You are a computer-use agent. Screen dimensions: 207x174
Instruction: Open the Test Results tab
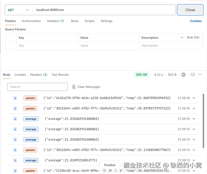[x=60, y=75]
